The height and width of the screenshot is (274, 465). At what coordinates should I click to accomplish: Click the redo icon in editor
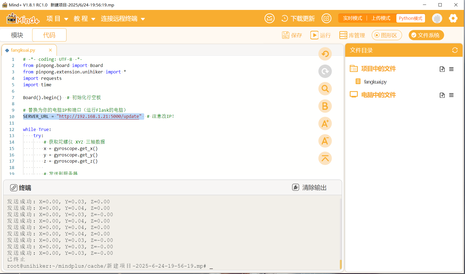[325, 71]
